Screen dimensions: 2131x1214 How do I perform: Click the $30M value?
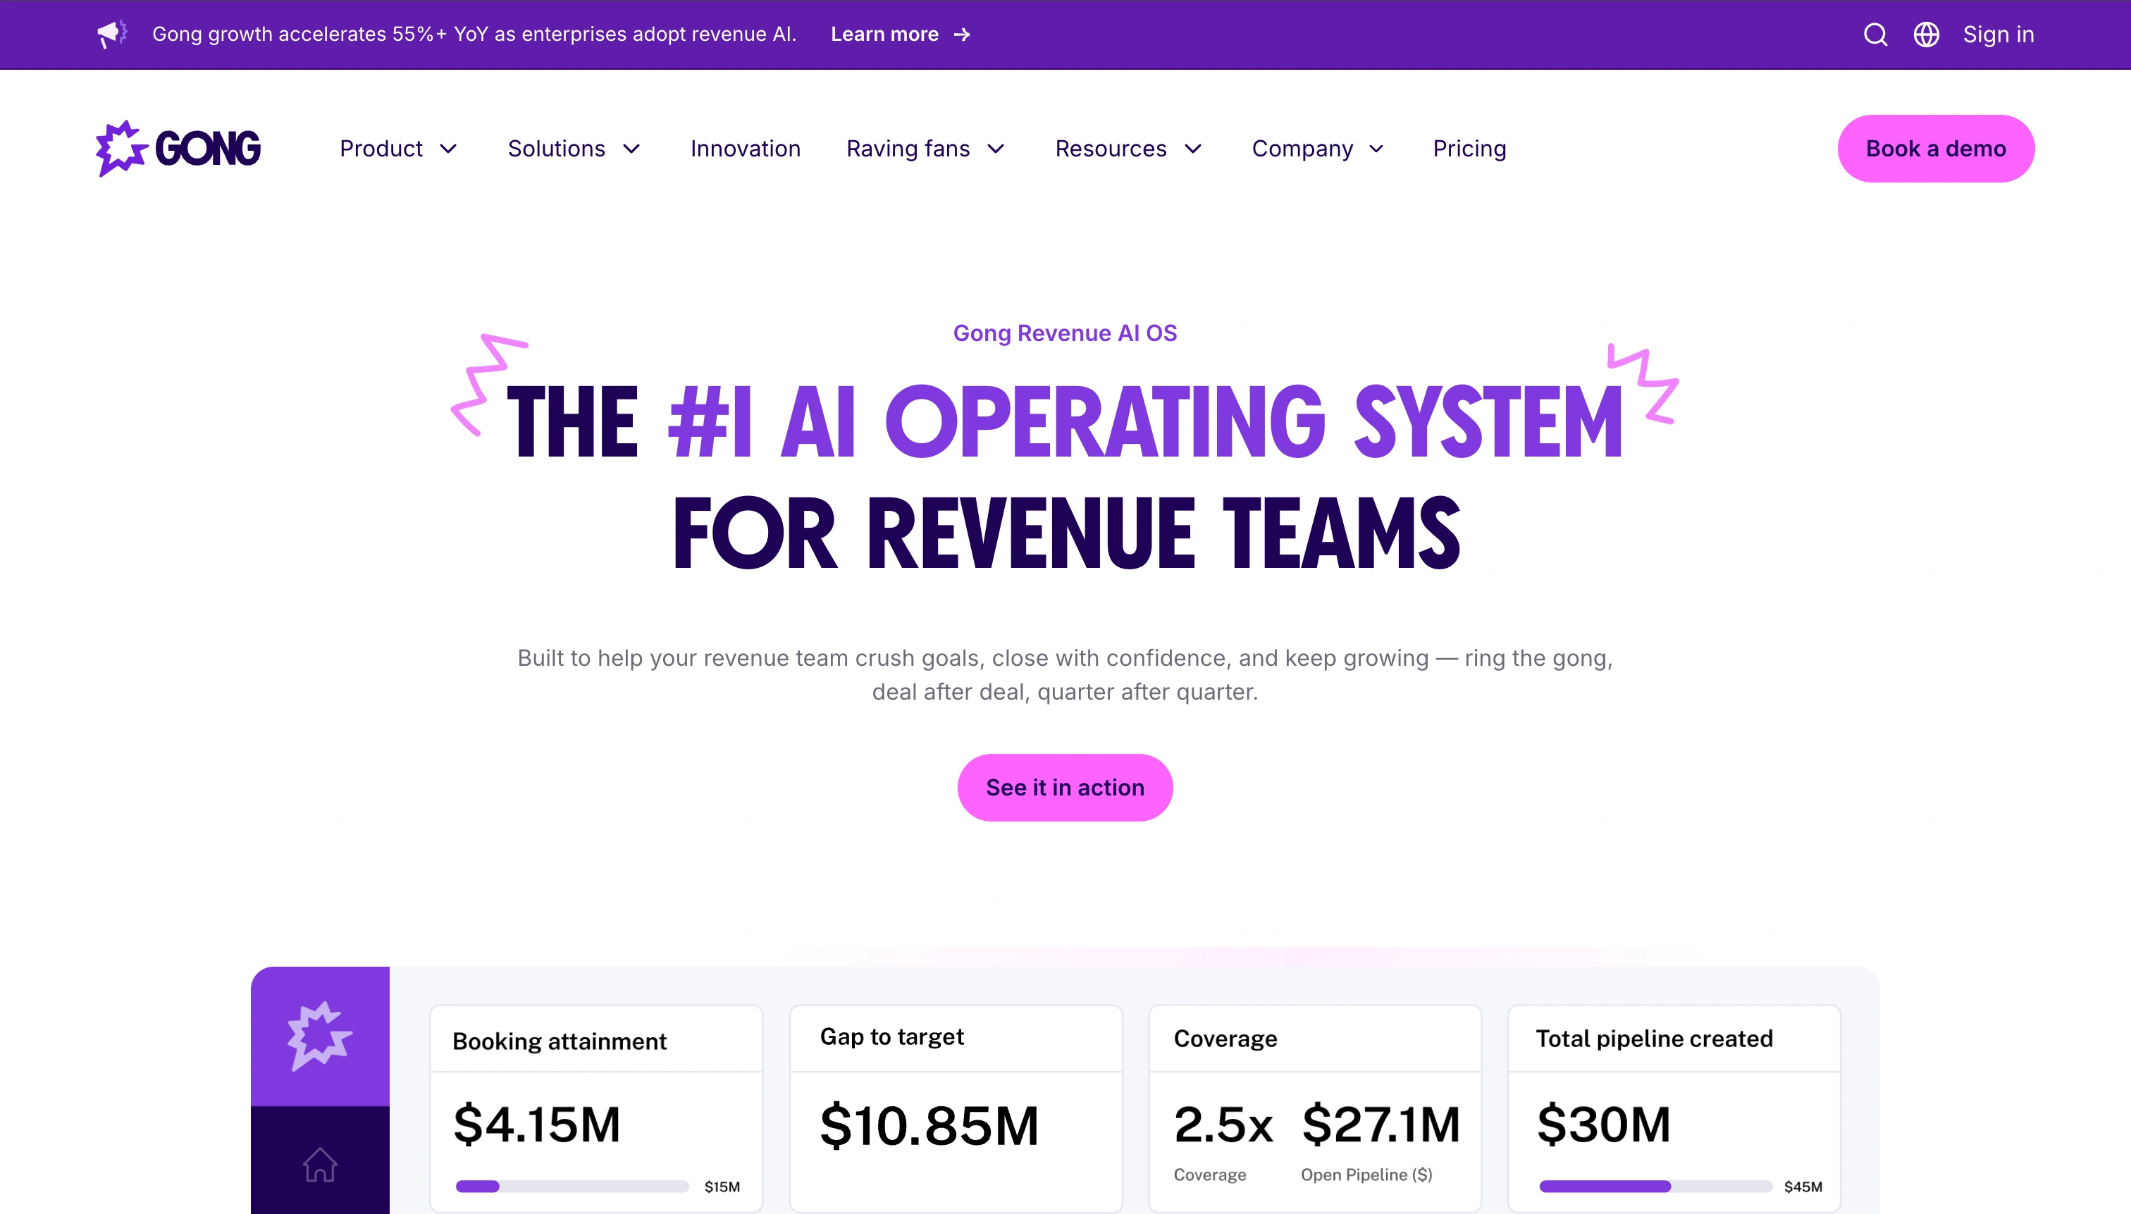1604,1124
